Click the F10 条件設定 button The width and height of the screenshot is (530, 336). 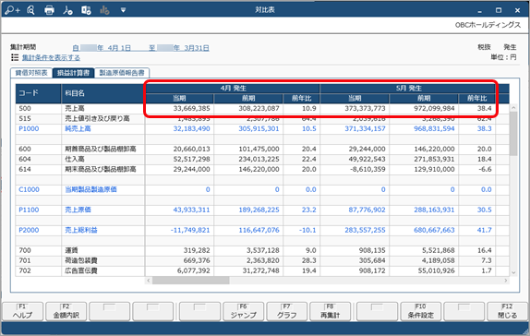tap(420, 311)
